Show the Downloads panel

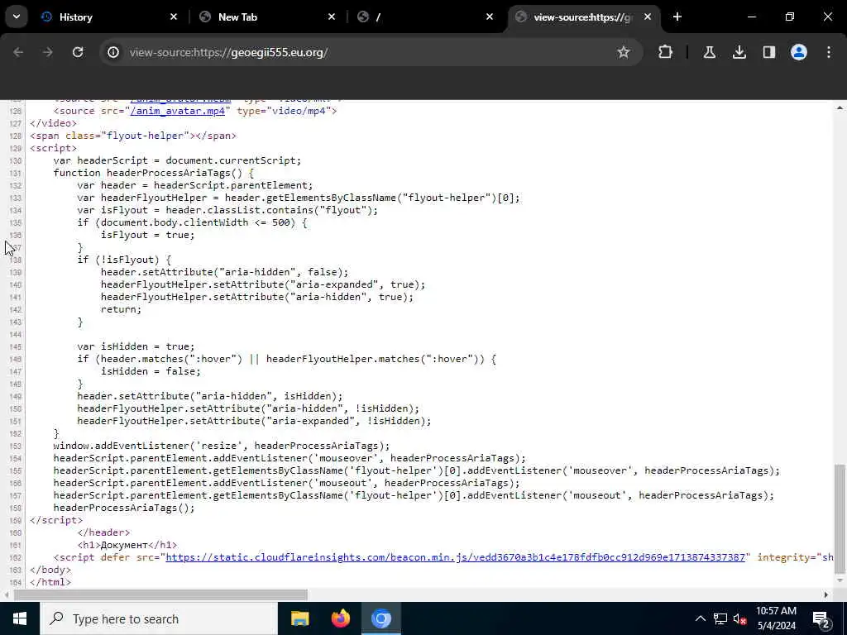pos(739,52)
